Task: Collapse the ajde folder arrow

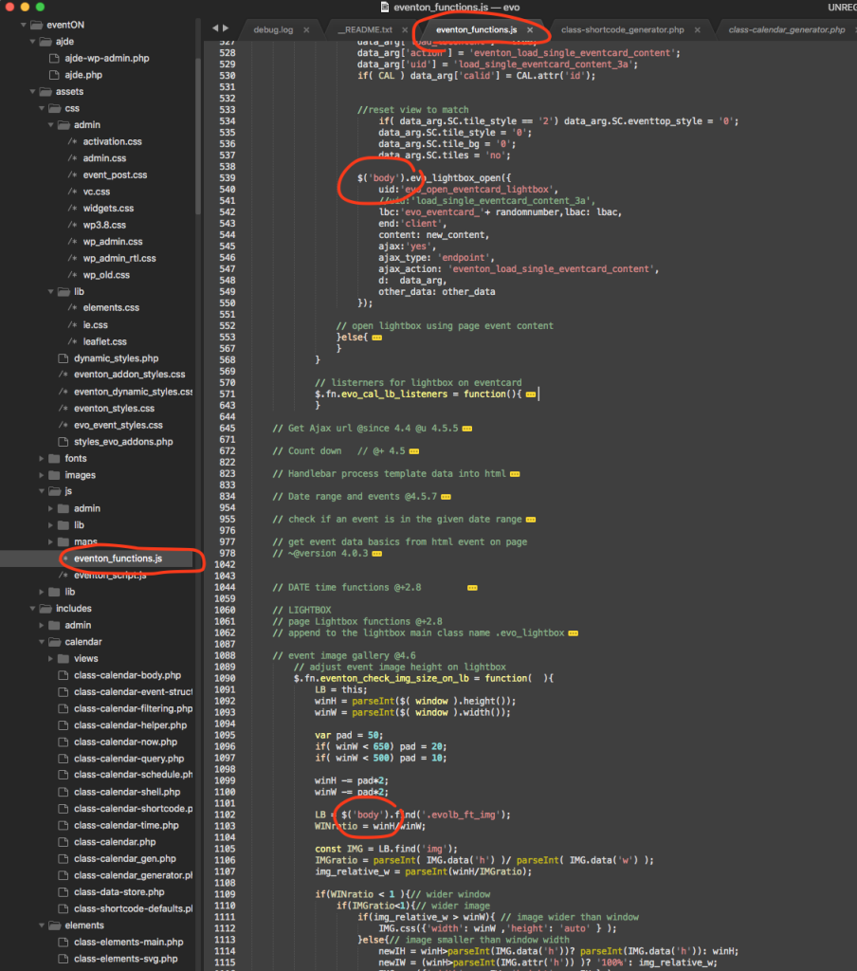Action: click(33, 42)
